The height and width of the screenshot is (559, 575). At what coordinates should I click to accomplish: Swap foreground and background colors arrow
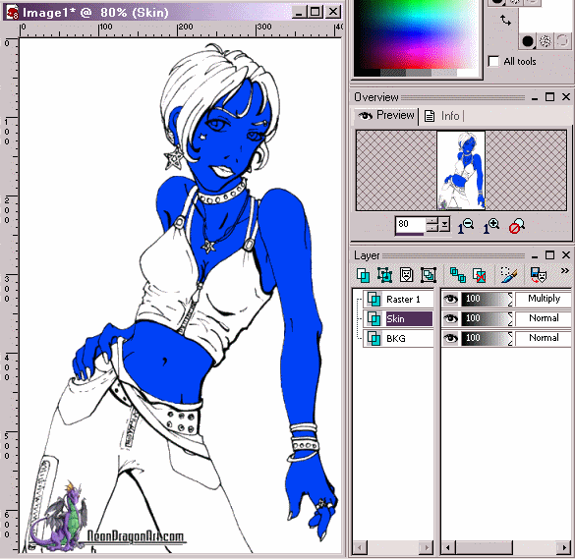(x=505, y=21)
